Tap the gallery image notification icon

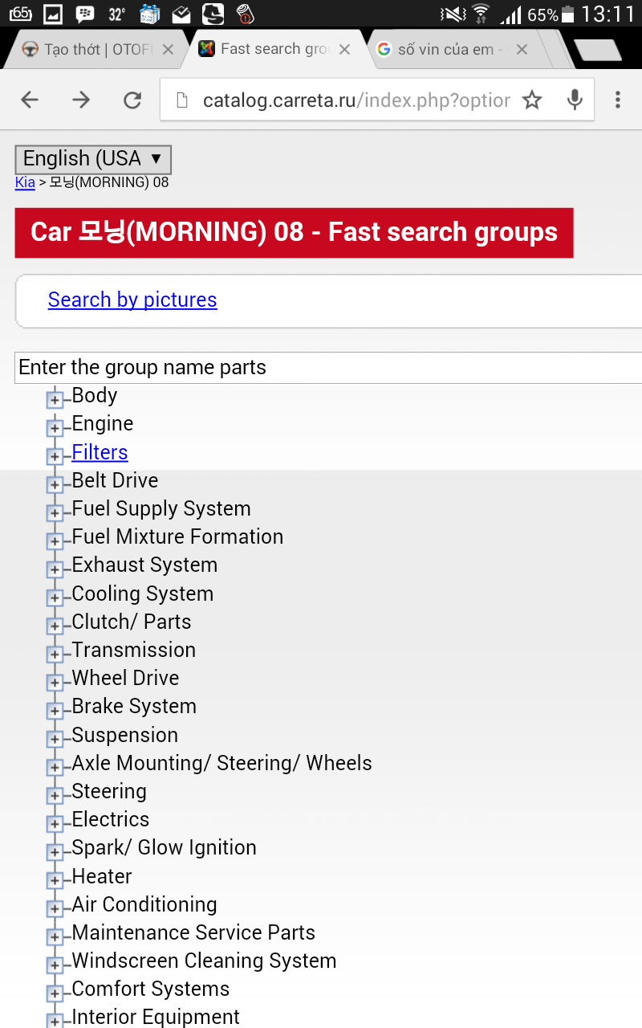click(53, 14)
